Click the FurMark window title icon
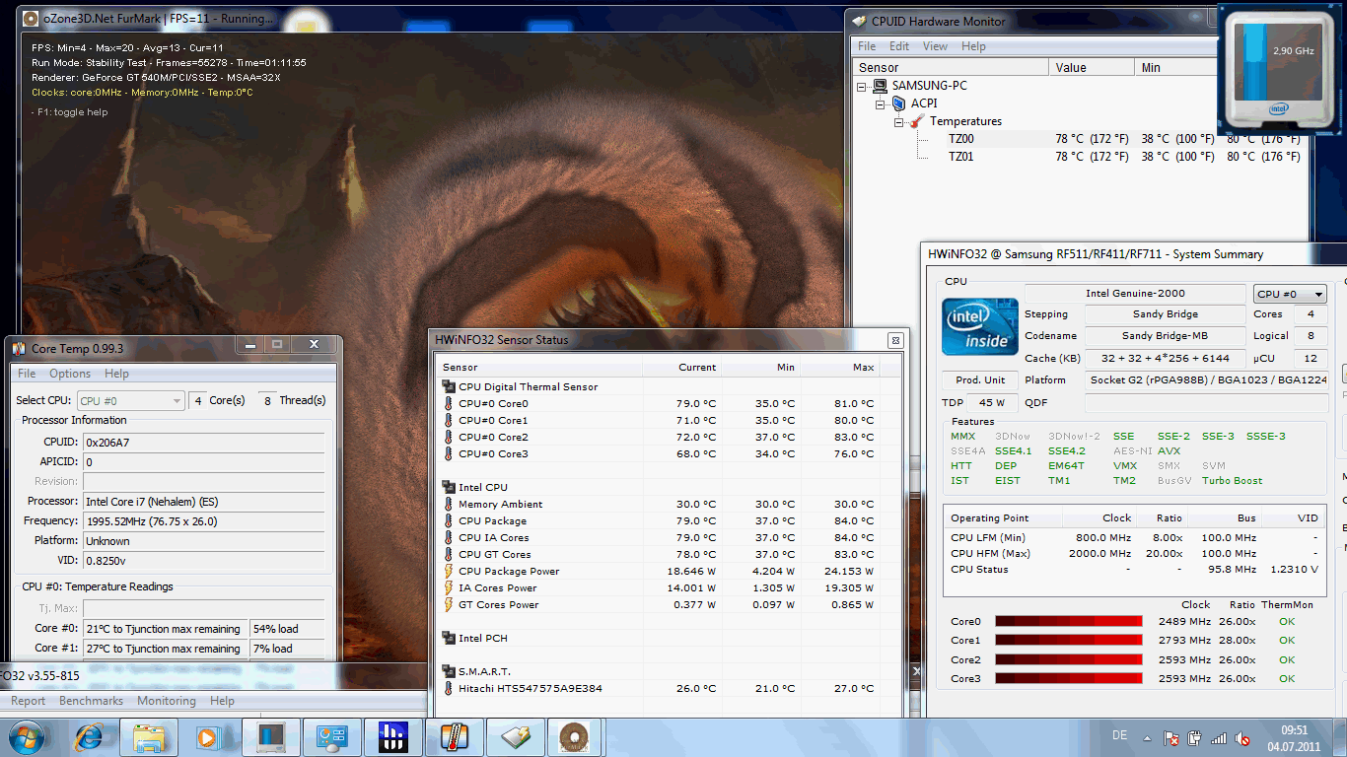Viewport: 1347px width, 757px height. (x=30, y=18)
